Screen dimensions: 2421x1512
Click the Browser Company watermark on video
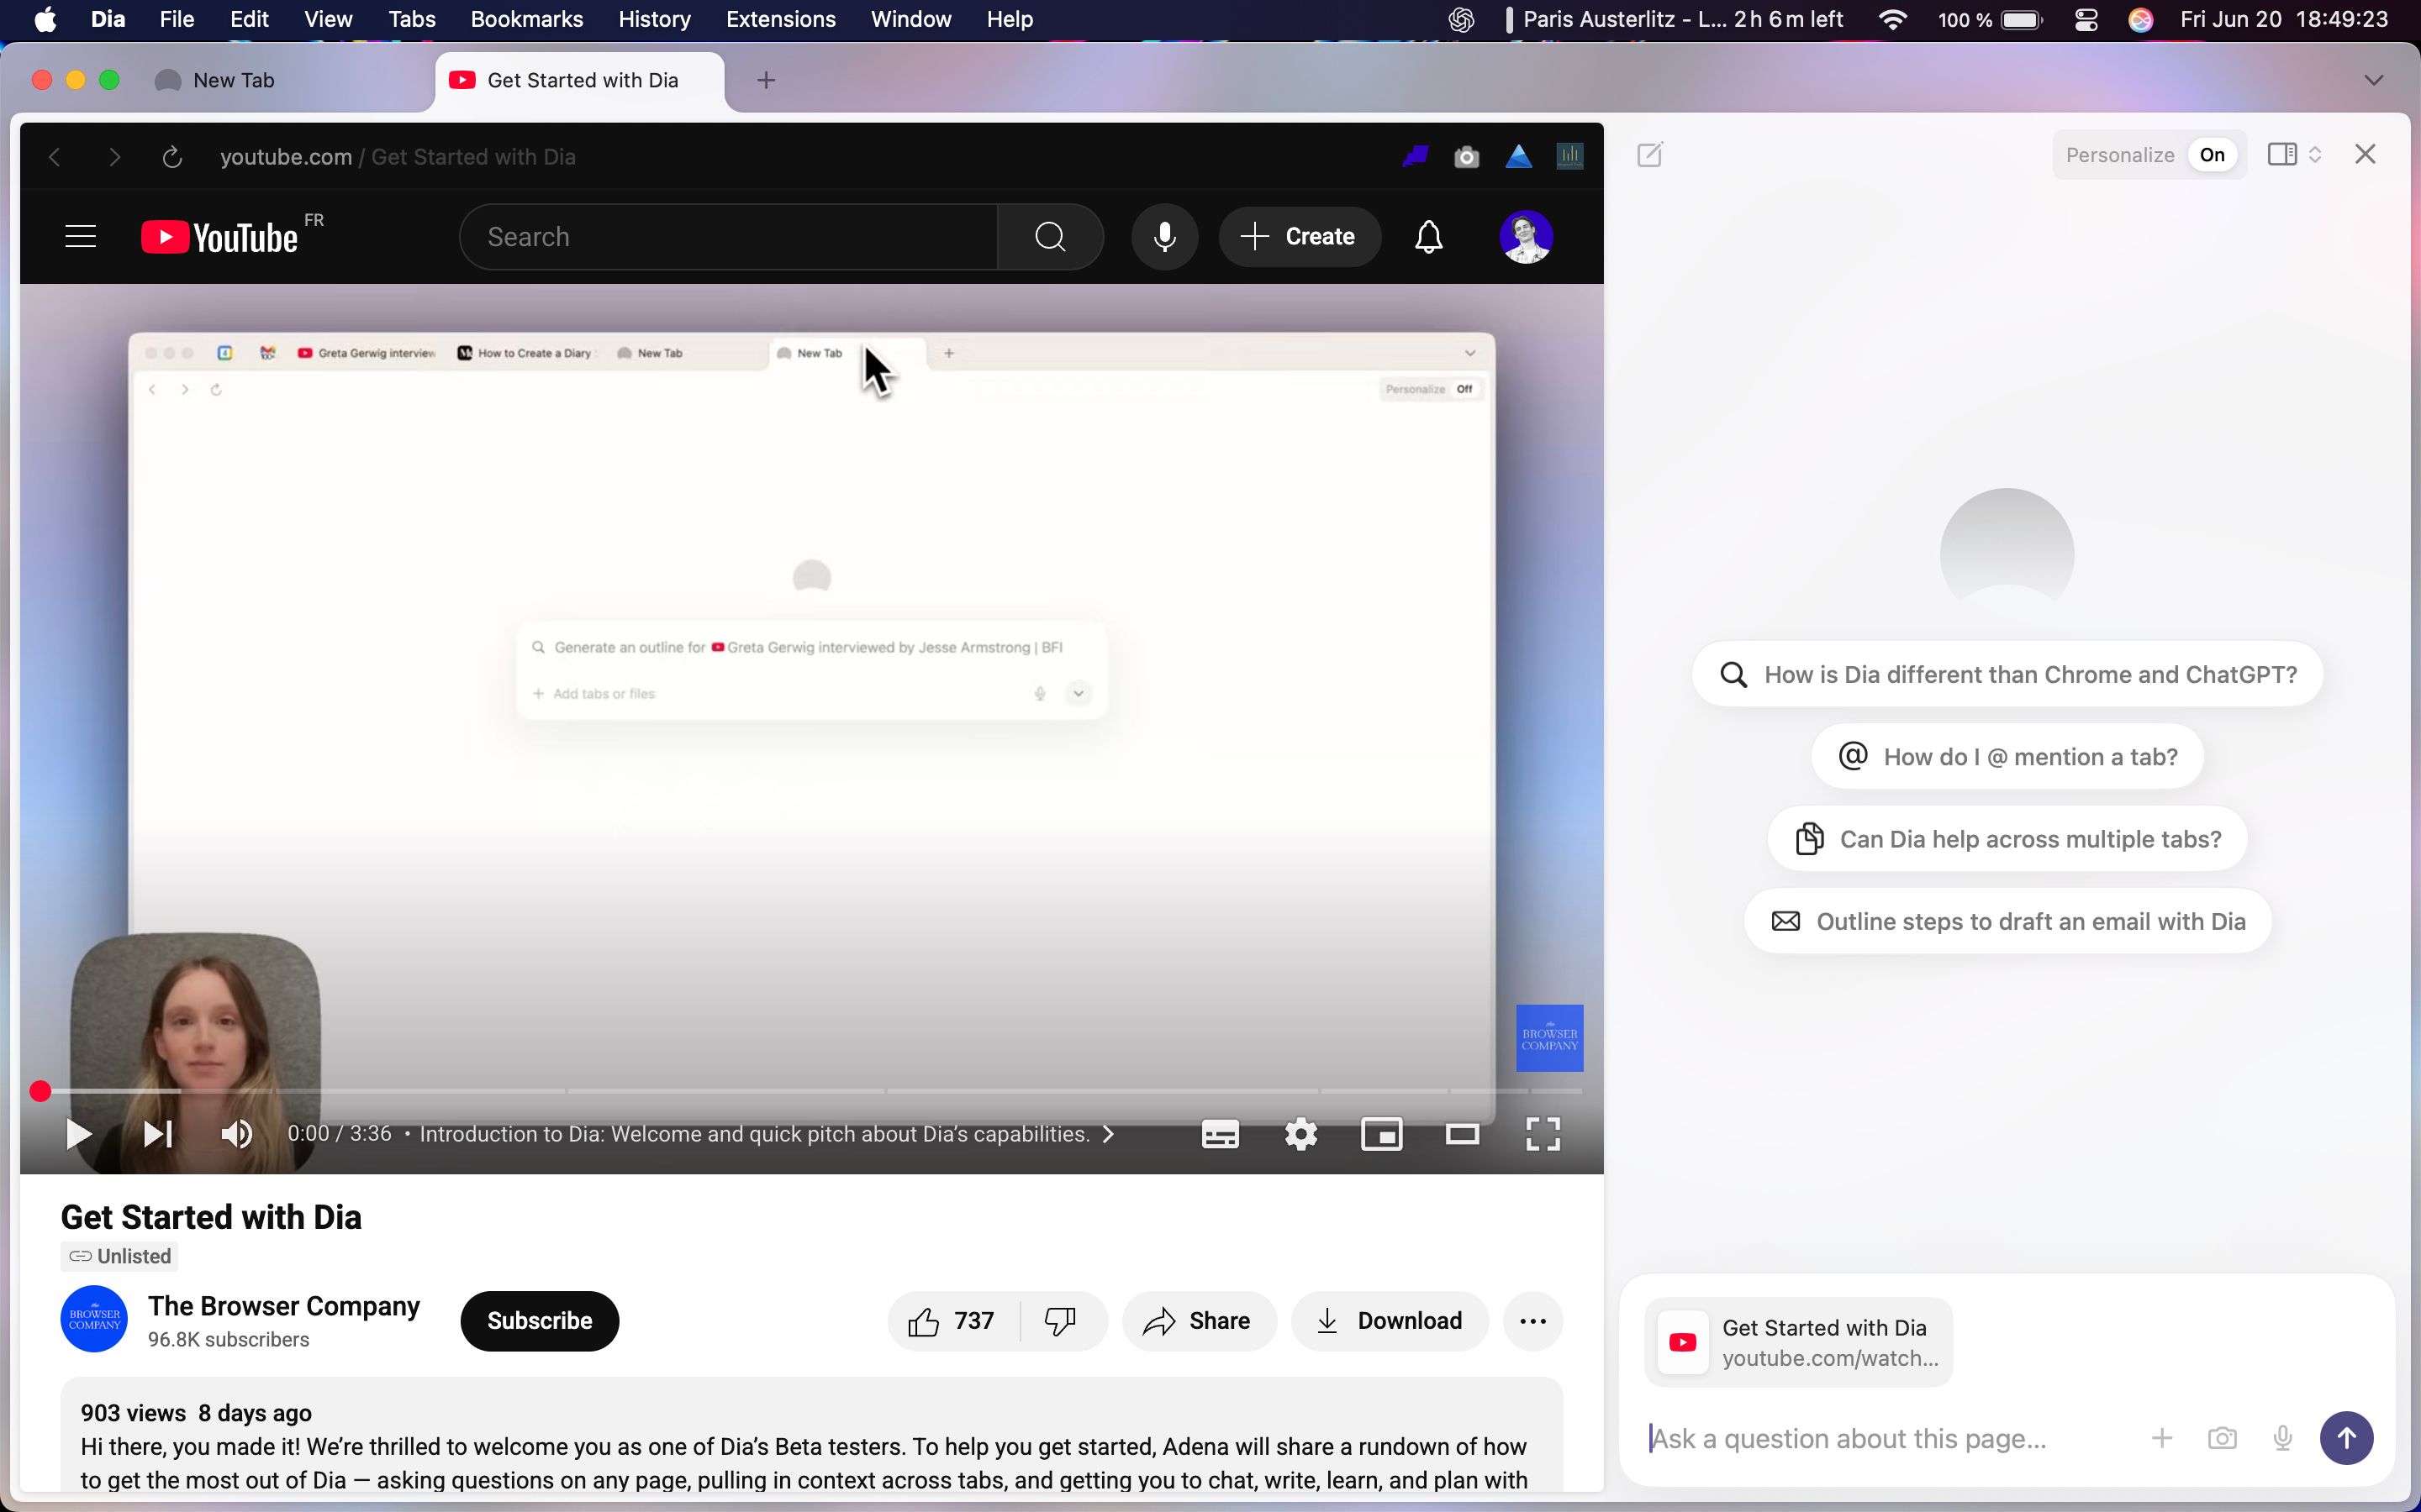[x=1548, y=1038]
